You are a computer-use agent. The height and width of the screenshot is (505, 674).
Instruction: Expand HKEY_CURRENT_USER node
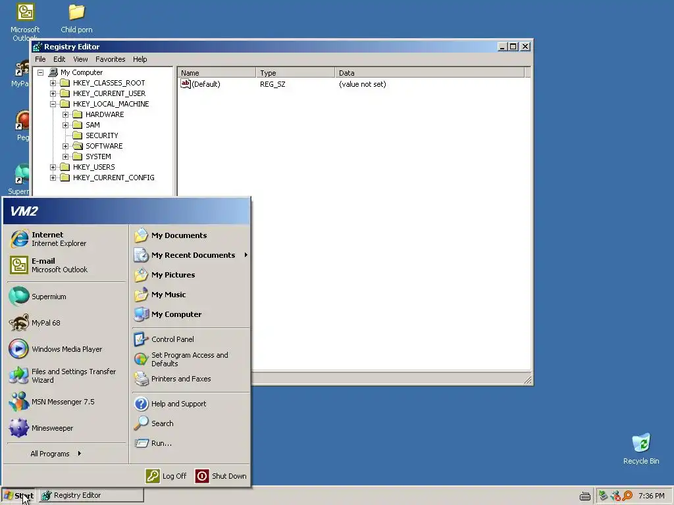(x=53, y=93)
